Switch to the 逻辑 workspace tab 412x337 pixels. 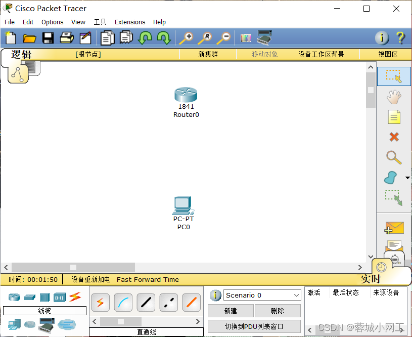[21, 55]
